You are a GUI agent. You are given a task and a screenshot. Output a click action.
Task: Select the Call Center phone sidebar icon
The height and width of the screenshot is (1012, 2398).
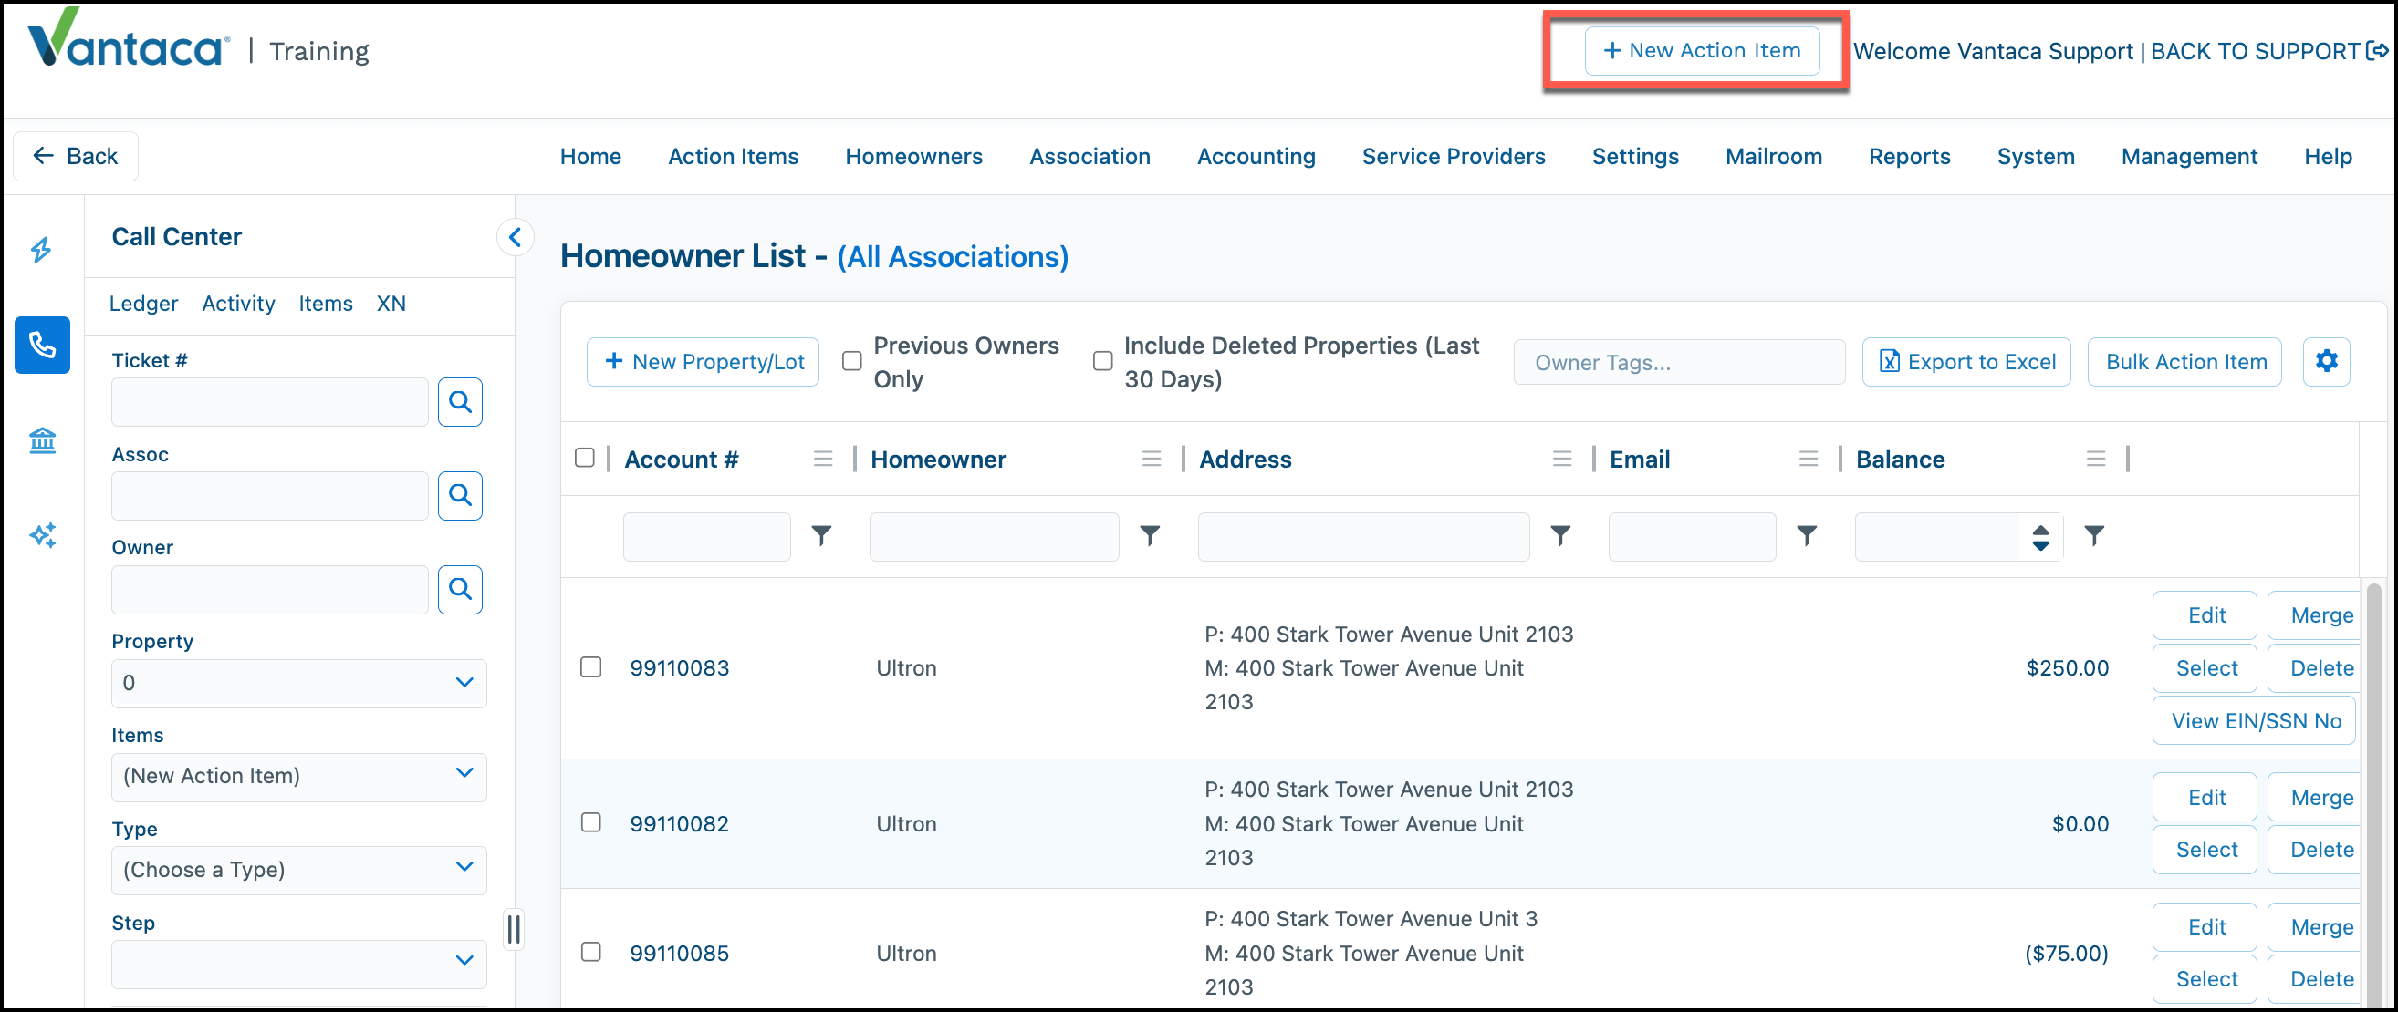click(42, 346)
